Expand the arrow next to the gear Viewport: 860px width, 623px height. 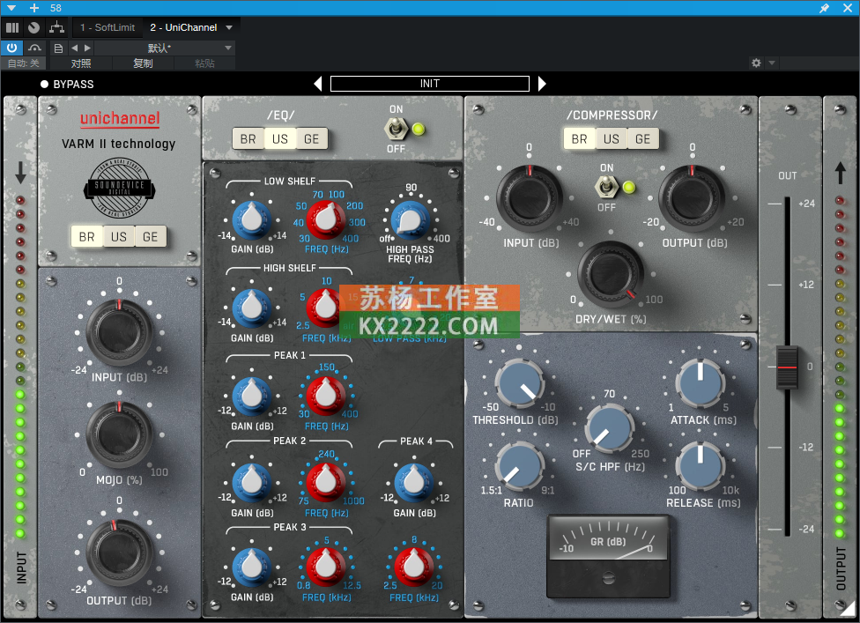pos(772,63)
